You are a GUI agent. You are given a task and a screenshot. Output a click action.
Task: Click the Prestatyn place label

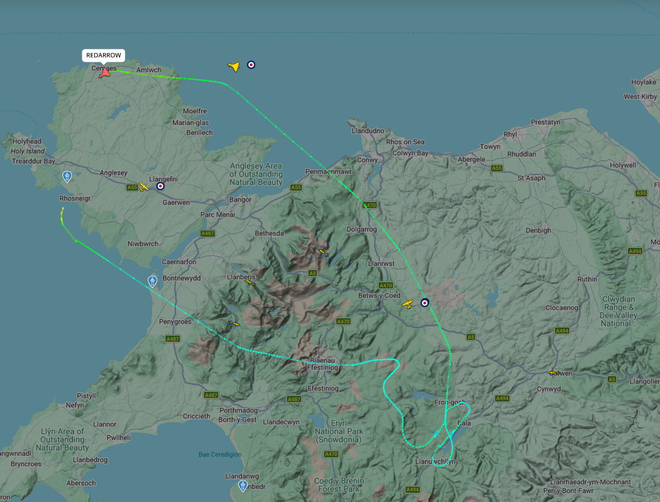pyautogui.click(x=546, y=122)
